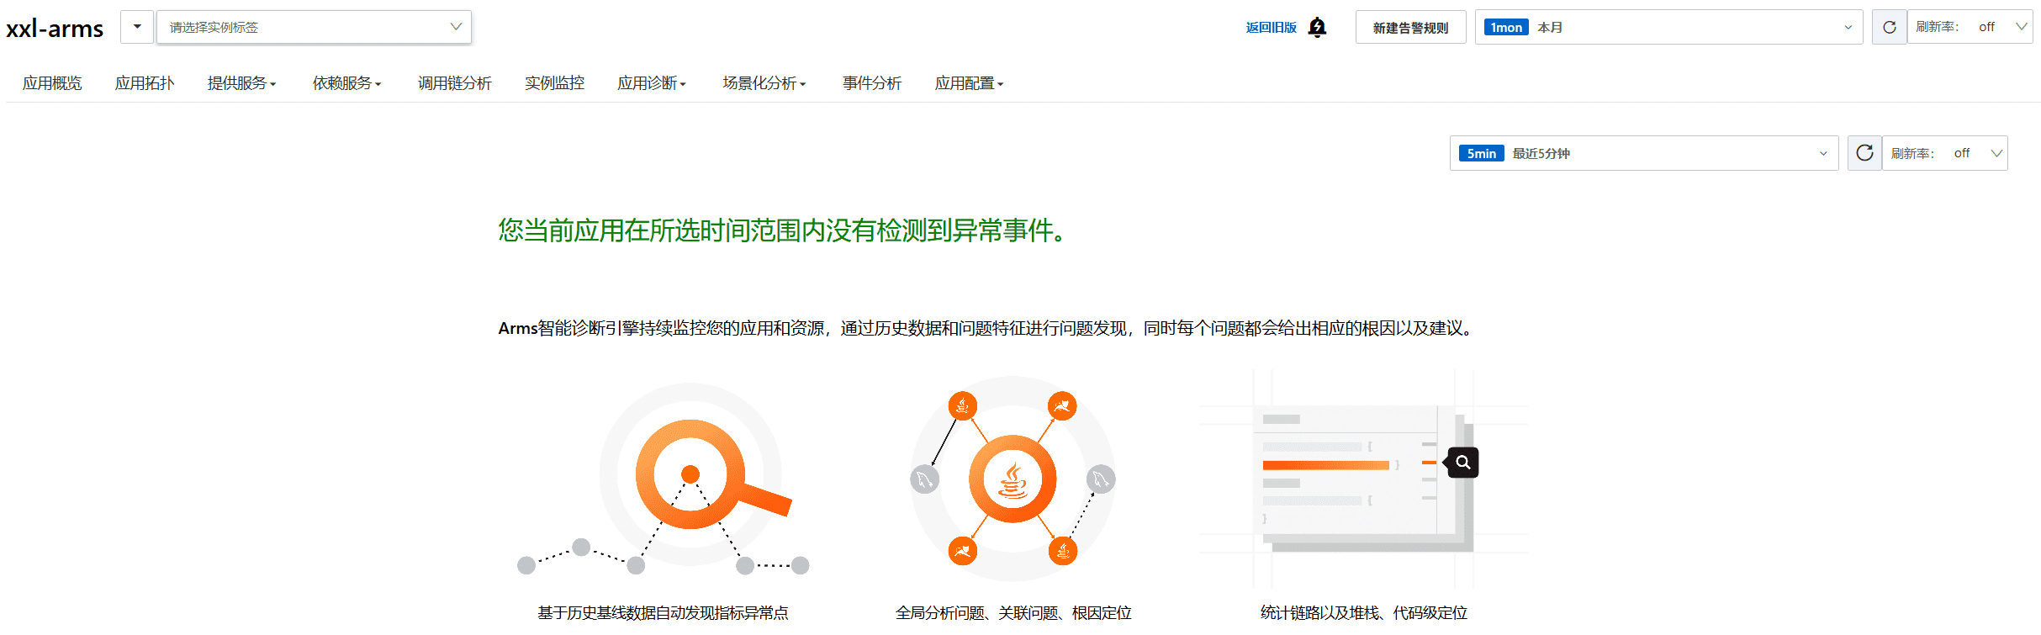Open the 5min 最近5分钟 time range selector
2041x635 pixels.
point(1644,153)
